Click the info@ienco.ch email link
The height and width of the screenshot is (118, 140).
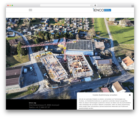click(x=35, y=109)
